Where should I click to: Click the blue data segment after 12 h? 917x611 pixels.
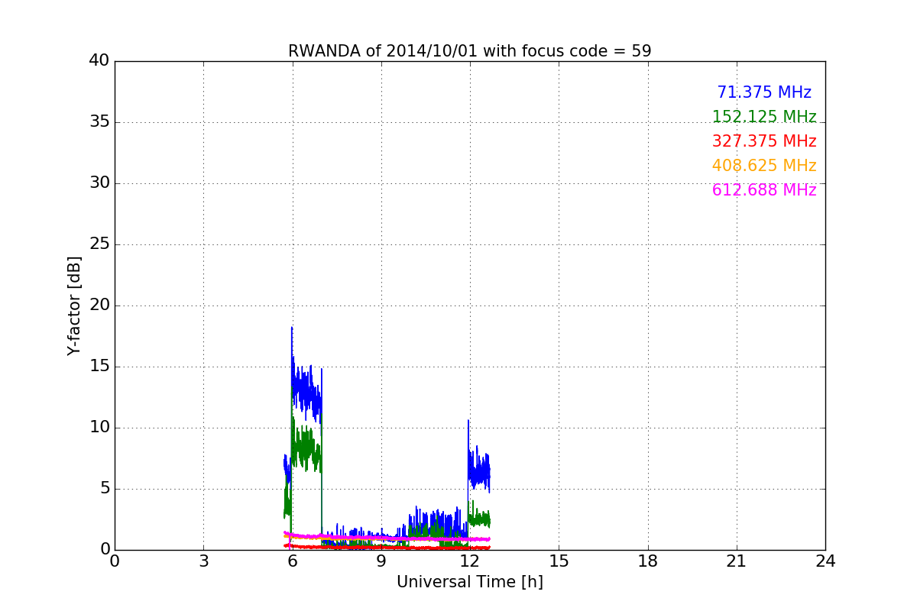click(479, 470)
